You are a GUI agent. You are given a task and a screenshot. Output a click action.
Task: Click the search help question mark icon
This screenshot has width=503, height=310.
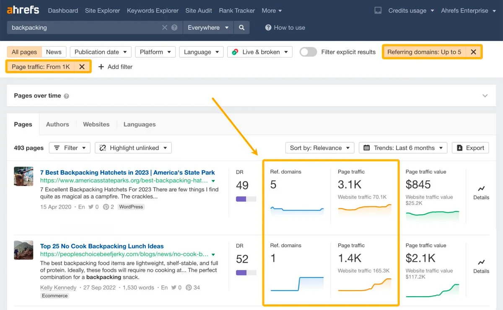click(x=174, y=28)
